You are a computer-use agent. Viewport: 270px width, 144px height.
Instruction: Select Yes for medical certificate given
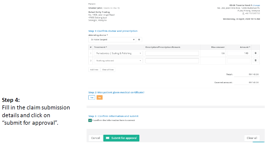point(92,97)
